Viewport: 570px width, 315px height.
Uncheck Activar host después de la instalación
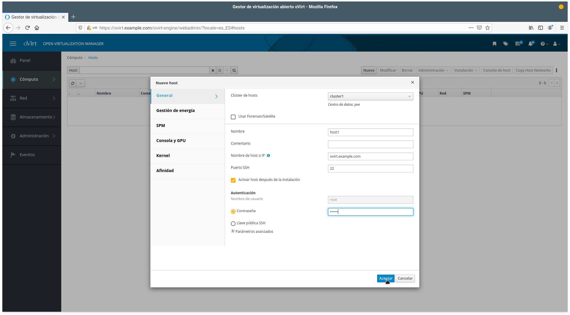[x=233, y=180]
